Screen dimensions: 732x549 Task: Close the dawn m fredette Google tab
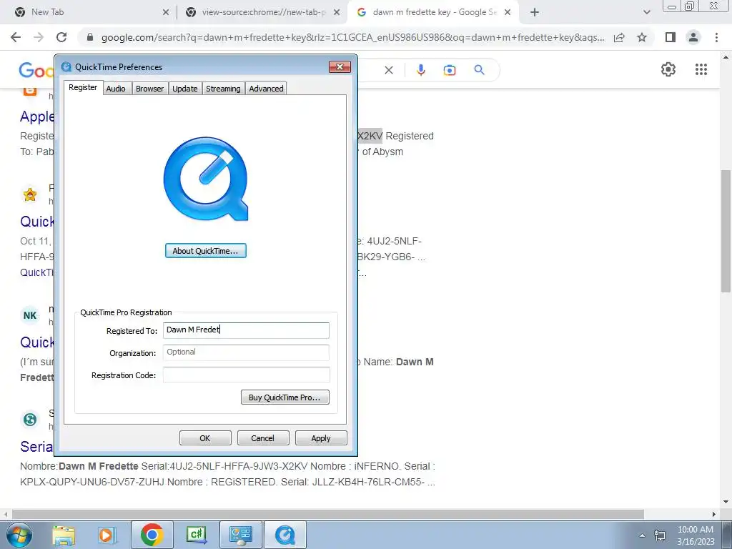click(508, 12)
